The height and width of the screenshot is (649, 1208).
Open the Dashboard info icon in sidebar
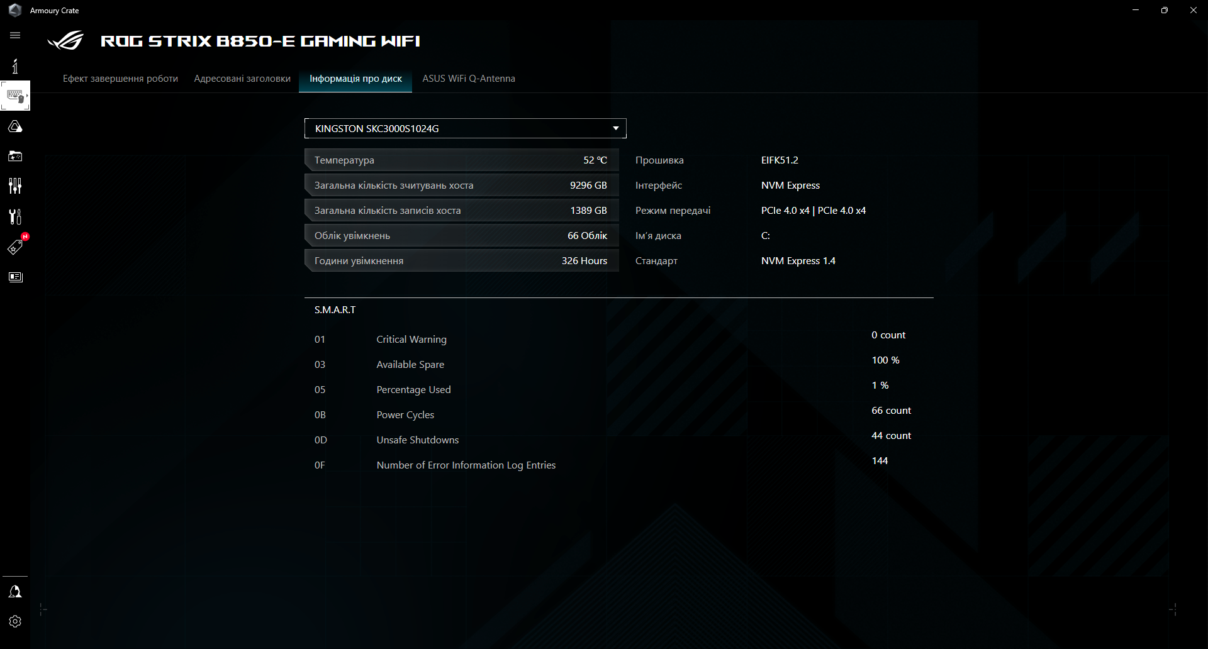15,66
